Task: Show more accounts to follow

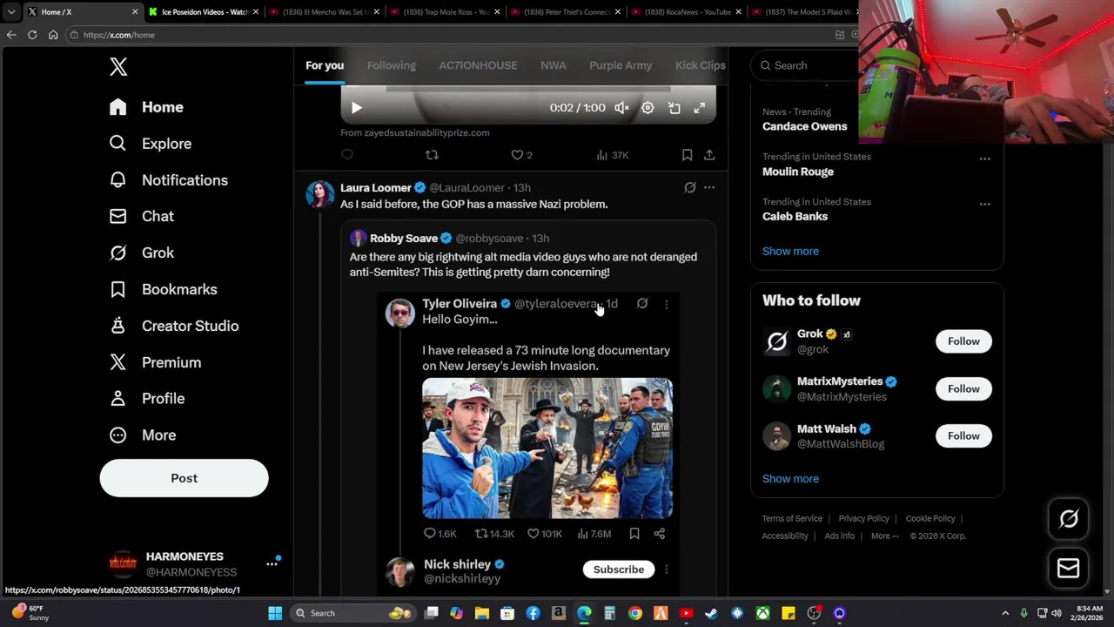Action: (x=790, y=479)
